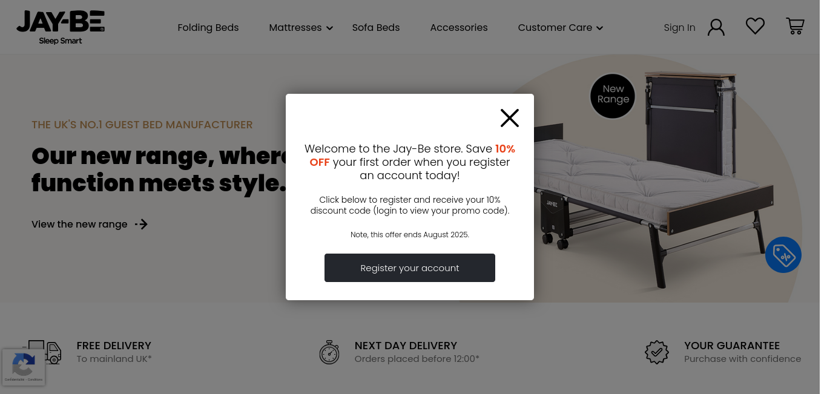827x394 pixels.
Task: Go to the Accessories section
Action: click(x=459, y=28)
